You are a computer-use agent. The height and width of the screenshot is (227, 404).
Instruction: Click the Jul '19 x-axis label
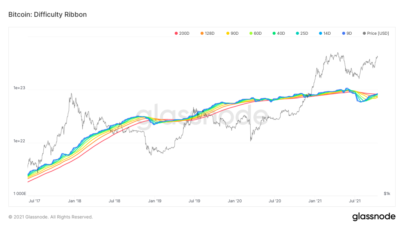click(x=194, y=201)
